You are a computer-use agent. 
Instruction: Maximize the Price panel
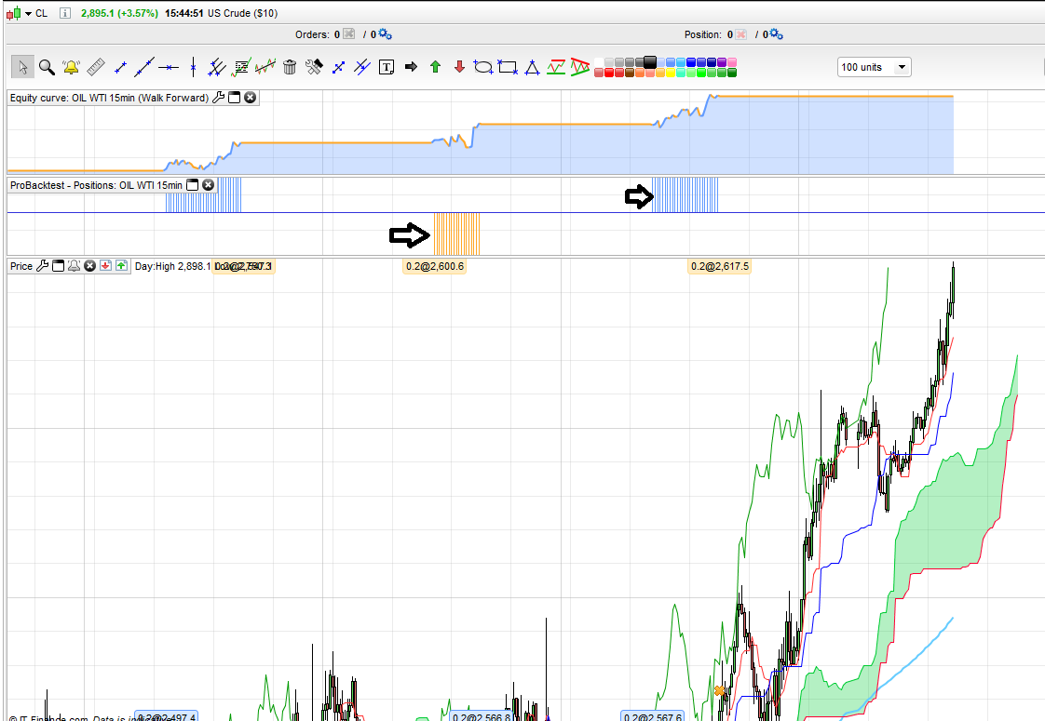[58, 266]
